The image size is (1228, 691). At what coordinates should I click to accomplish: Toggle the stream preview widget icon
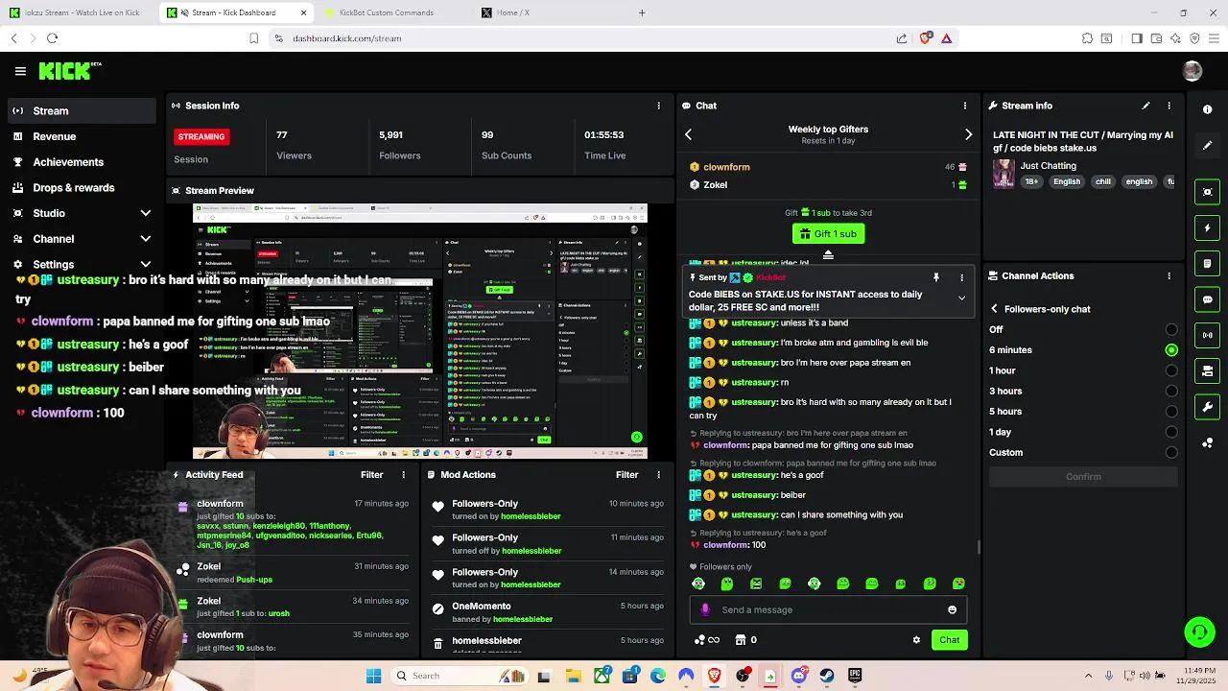pos(1208,192)
